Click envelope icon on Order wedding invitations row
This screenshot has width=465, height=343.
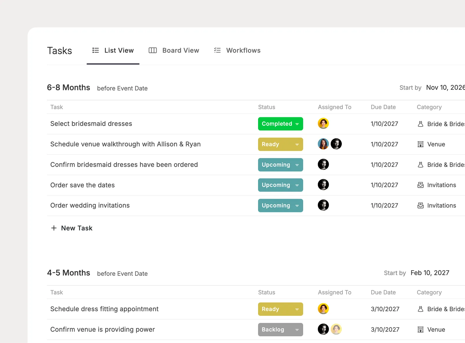[421, 205]
